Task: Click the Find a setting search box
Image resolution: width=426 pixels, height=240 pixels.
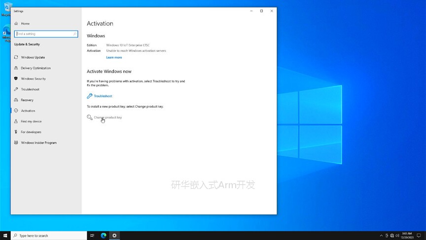Action: pos(46,34)
